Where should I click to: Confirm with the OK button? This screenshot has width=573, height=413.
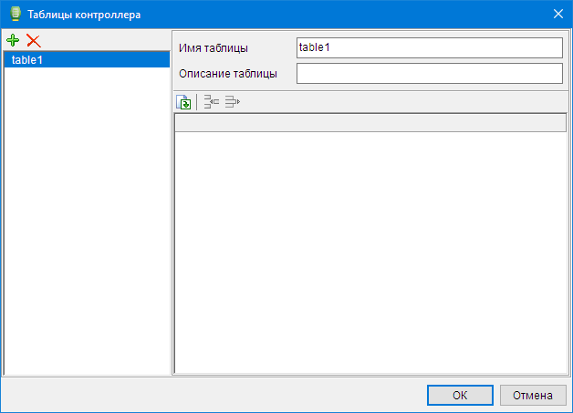pos(460,396)
